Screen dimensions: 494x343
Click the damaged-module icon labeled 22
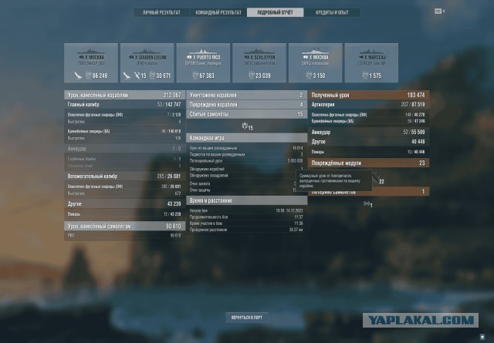pos(376,178)
